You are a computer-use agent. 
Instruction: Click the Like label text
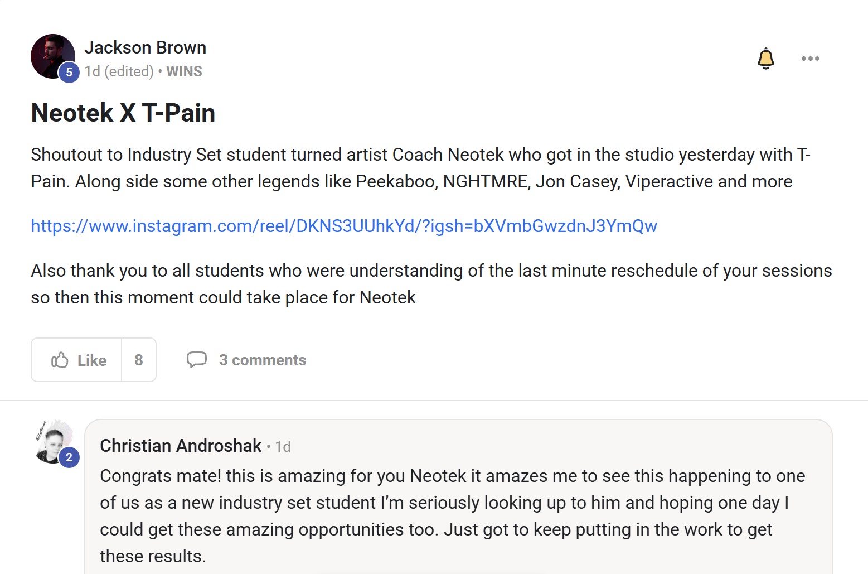pyautogui.click(x=92, y=360)
